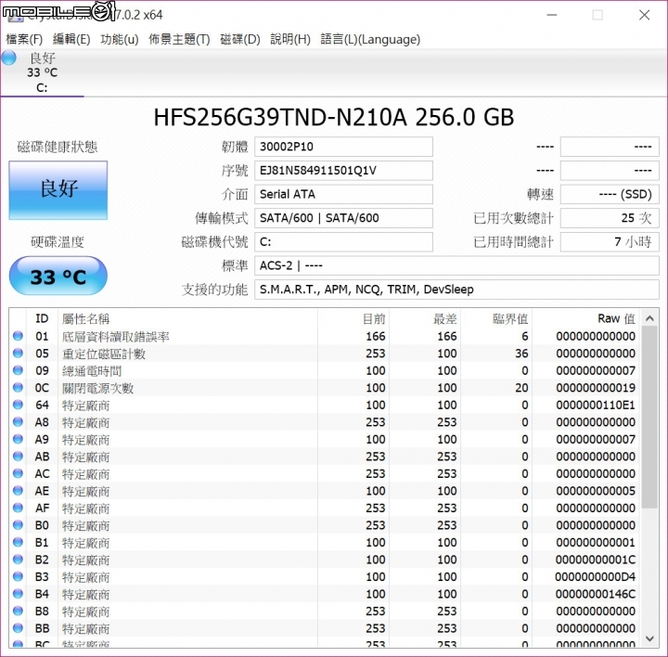Click the blue status dot of row 05

coord(18,353)
